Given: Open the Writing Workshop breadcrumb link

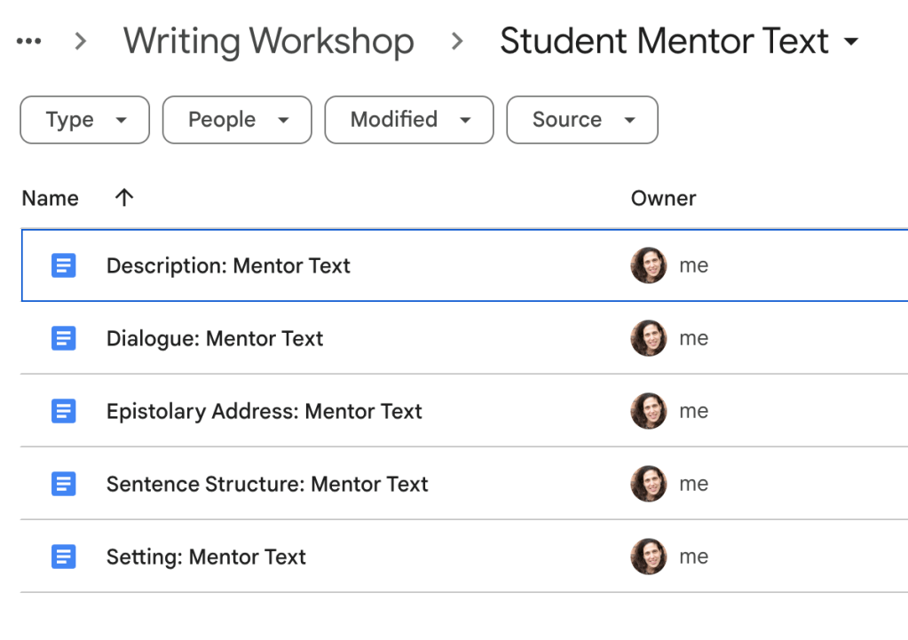Looking at the screenshot, I should coord(269,40).
